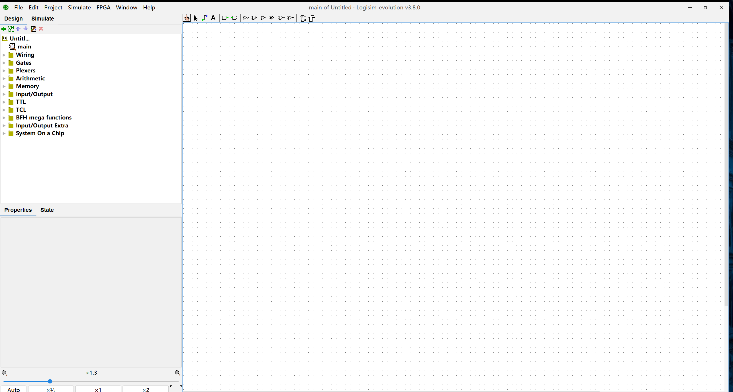Switch to the Simulate tab
The image size is (733, 392).
tap(42, 19)
